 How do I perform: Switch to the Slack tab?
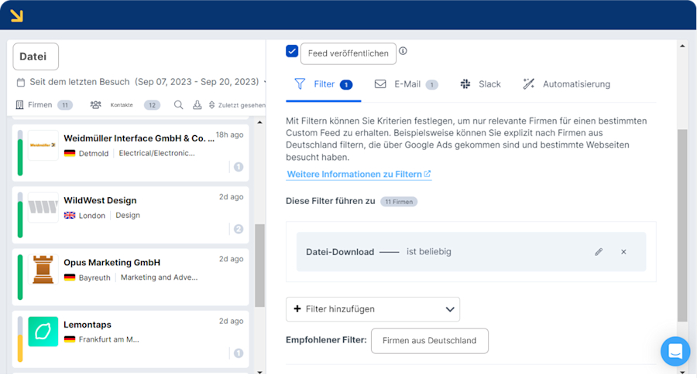pyautogui.click(x=481, y=84)
